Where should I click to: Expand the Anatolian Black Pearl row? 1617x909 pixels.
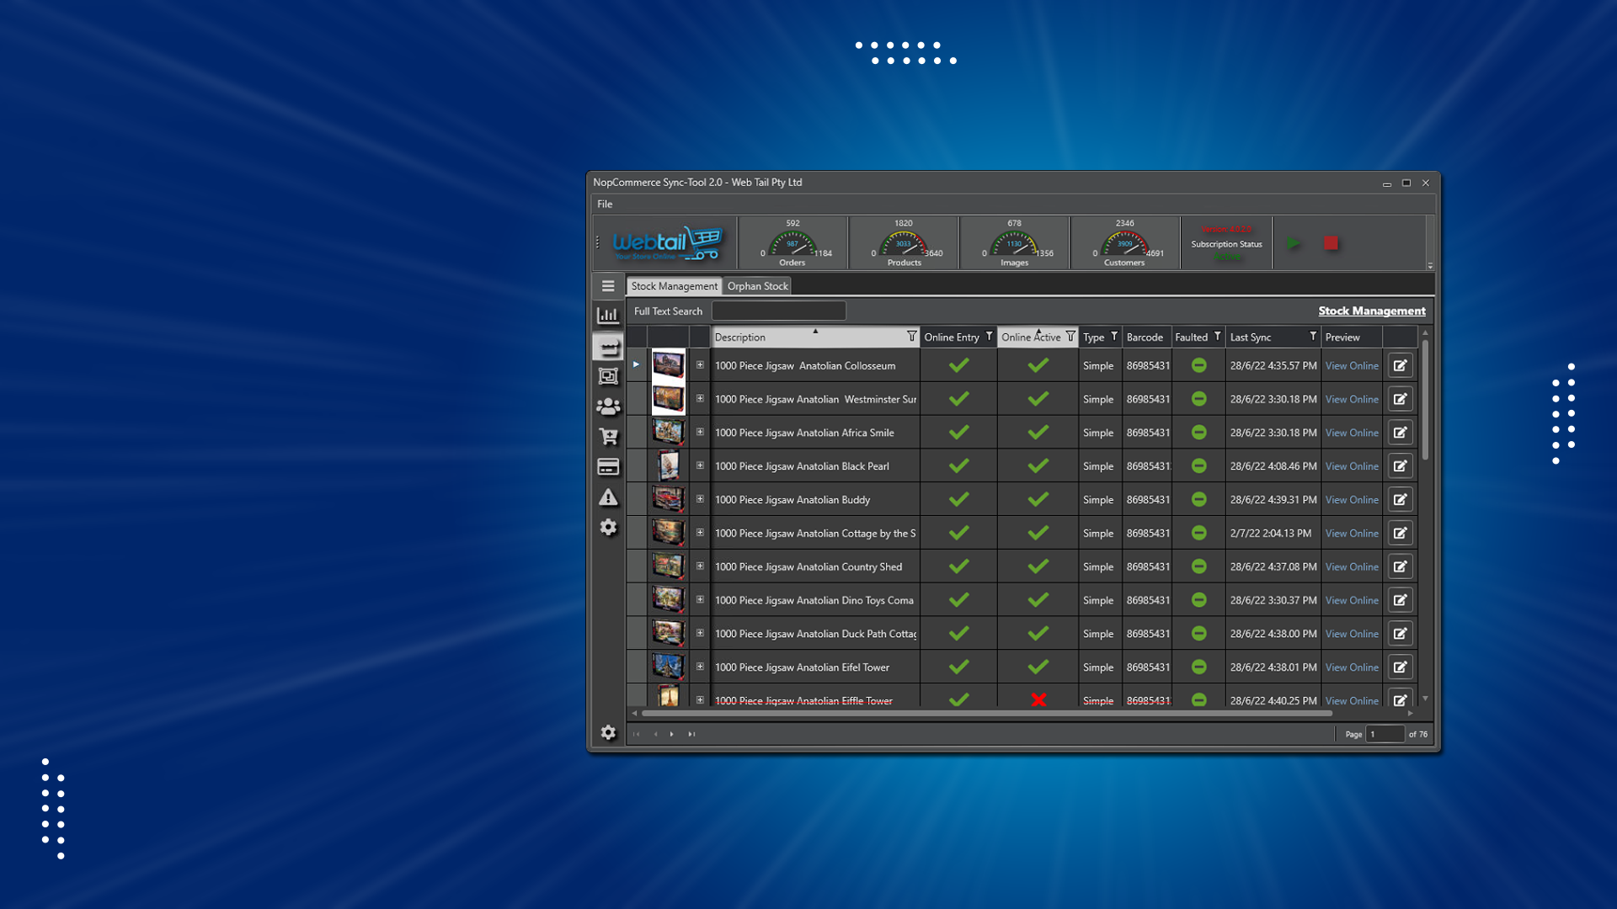700,465
